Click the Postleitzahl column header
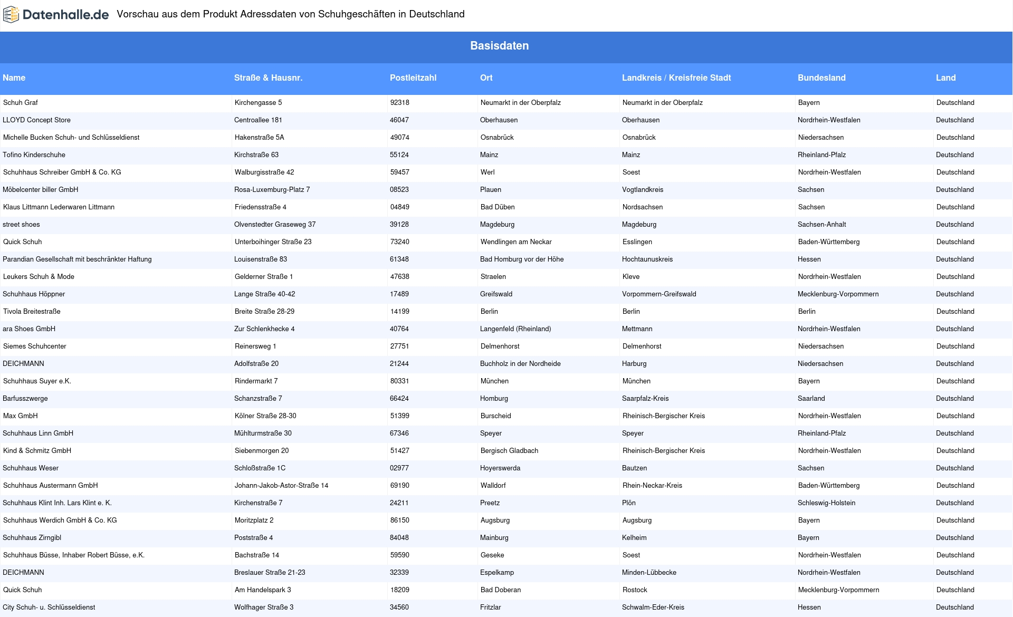 click(x=413, y=78)
